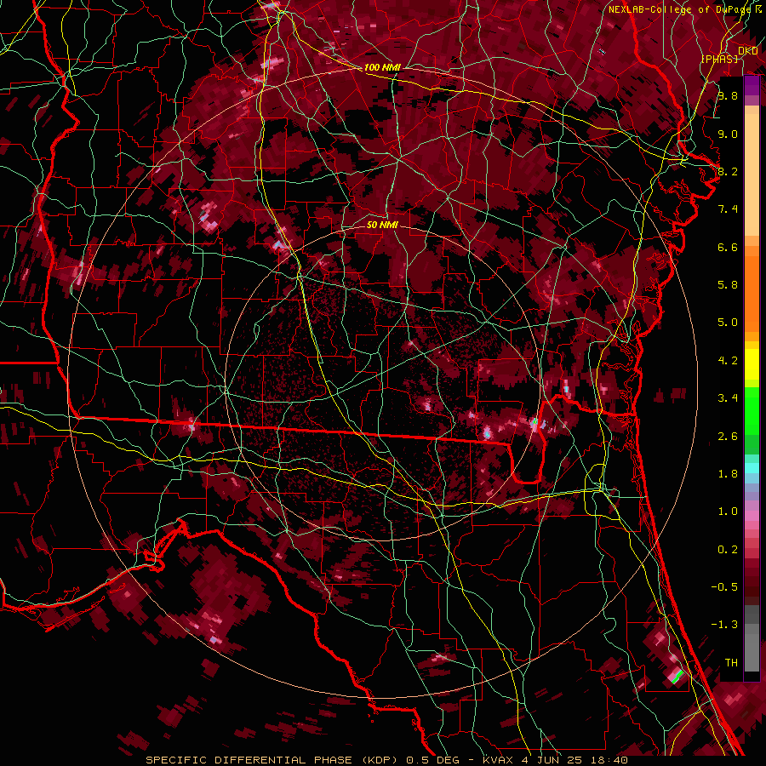Click the 1.8 legend value
The height and width of the screenshot is (766, 766).
(x=728, y=474)
